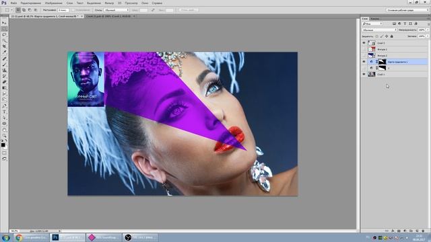Select the Blur tool
This screenshot has width=431, height=242.
[4, 94]
